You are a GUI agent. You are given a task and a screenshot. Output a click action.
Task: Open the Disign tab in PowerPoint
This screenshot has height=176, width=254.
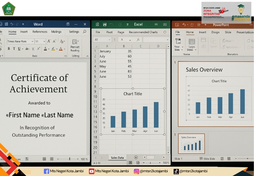pos(215,32)
